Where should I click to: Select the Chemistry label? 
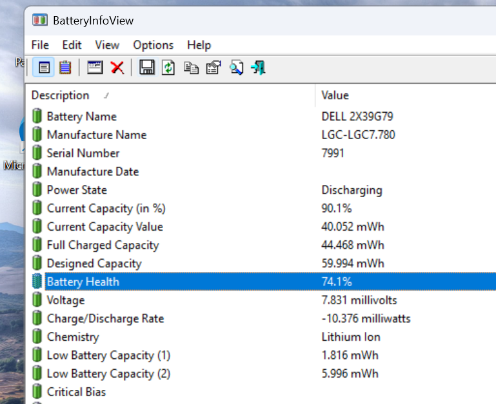point(73,337)
